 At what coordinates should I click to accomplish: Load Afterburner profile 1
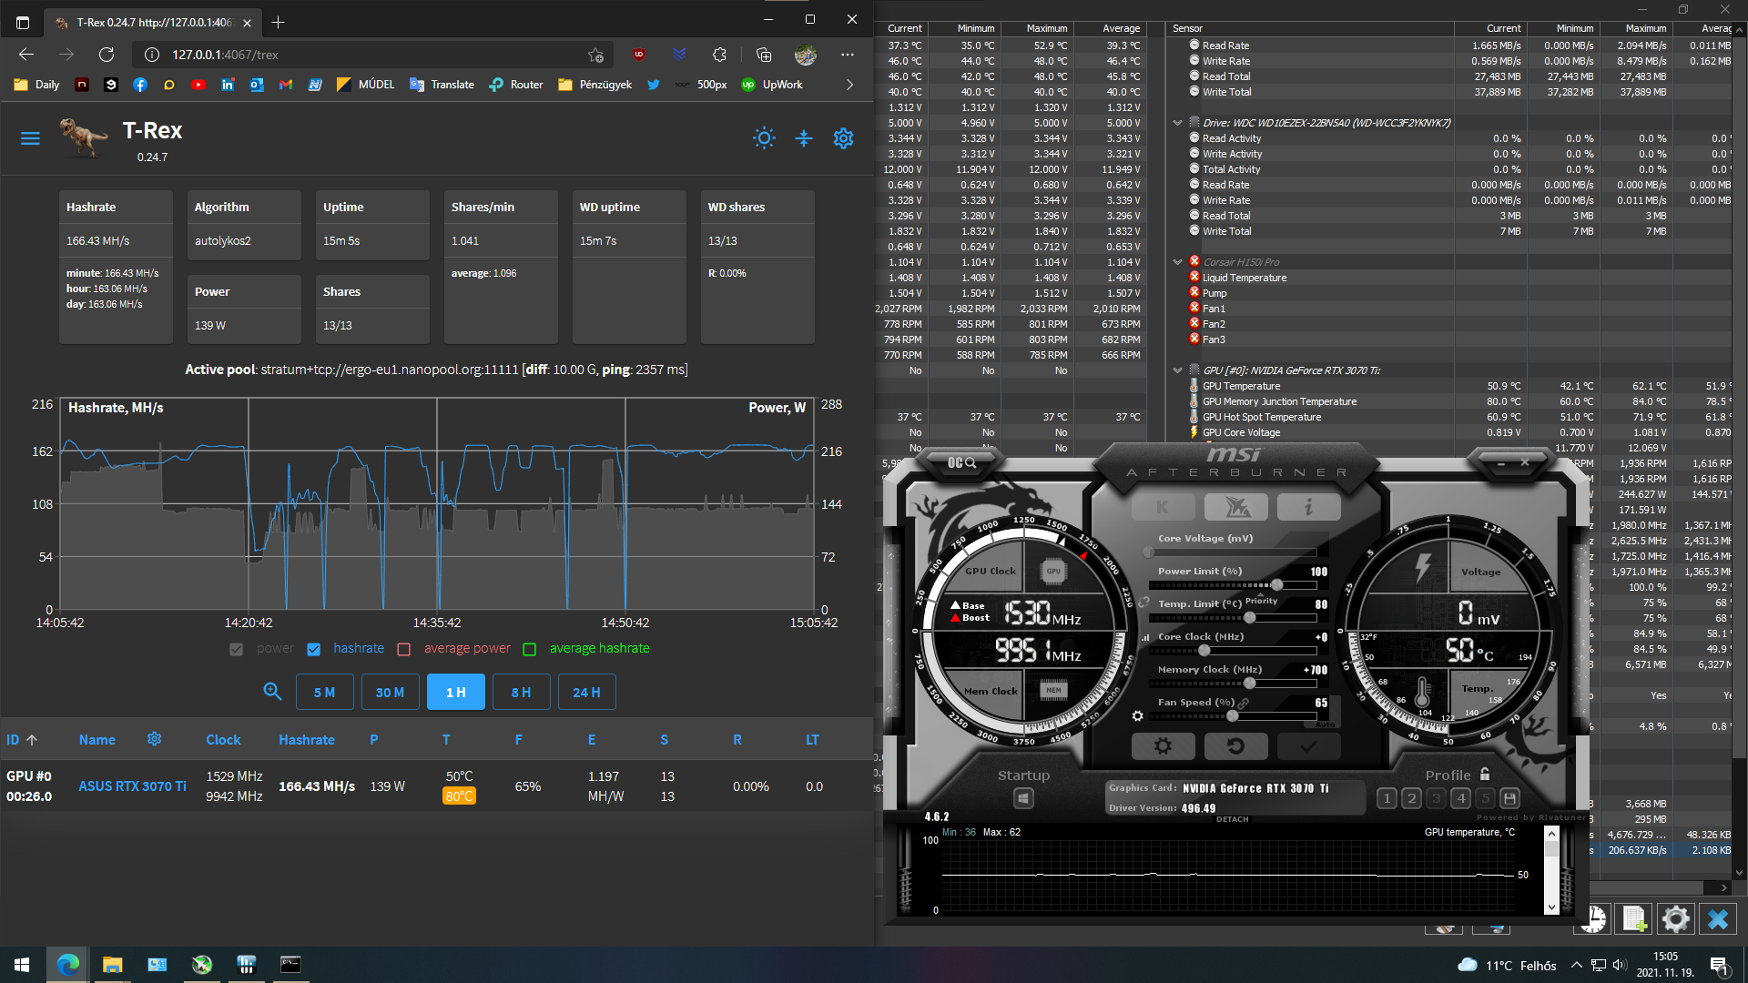(1387, 799)
